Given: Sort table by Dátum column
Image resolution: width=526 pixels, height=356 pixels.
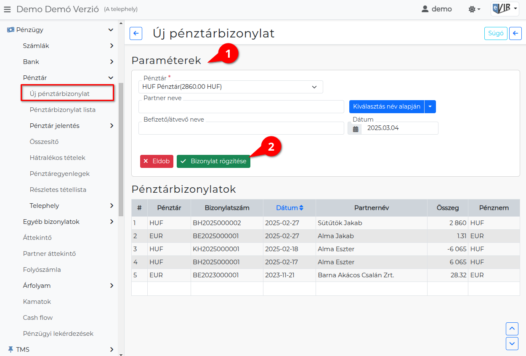Looking at the screenshot, I should 290,208.
